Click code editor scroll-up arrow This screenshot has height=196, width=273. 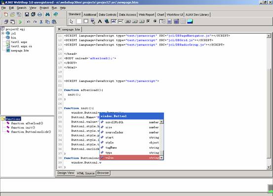[269, 36]
